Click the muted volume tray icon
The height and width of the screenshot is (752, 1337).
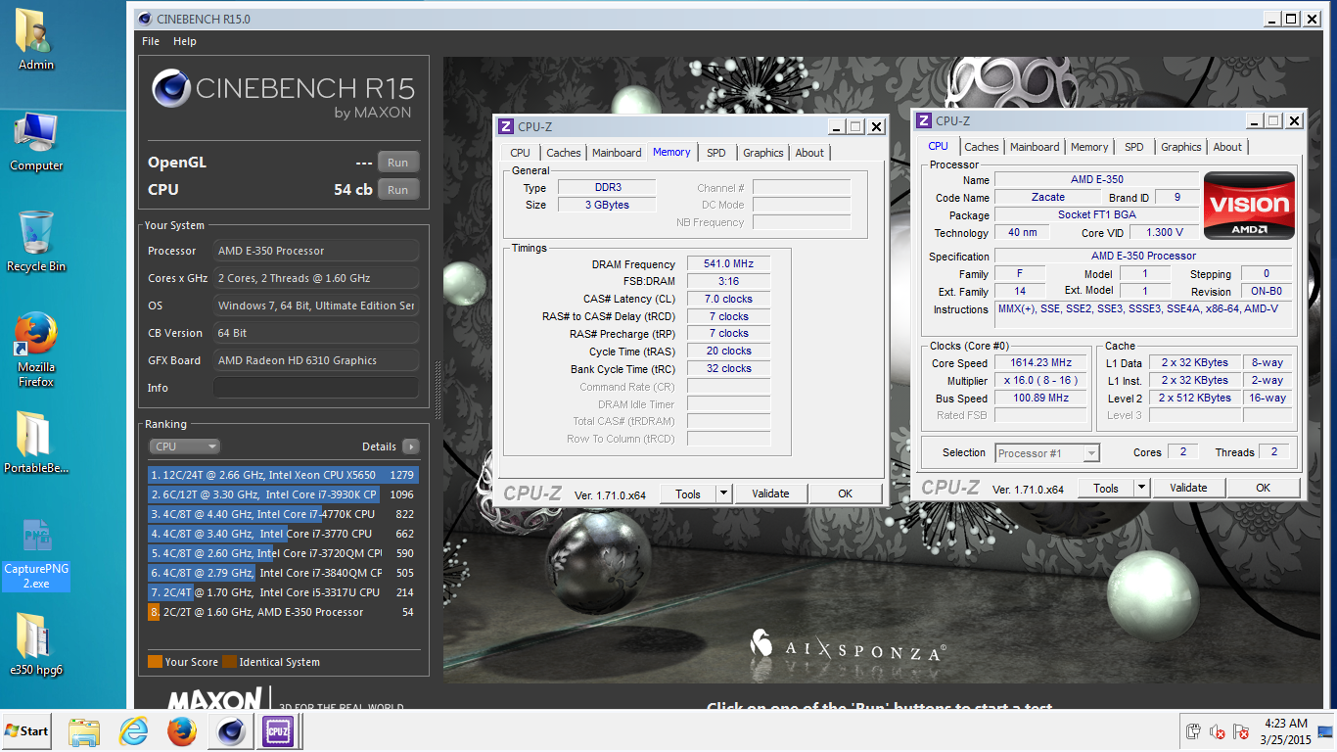(x=1217, y=731)
